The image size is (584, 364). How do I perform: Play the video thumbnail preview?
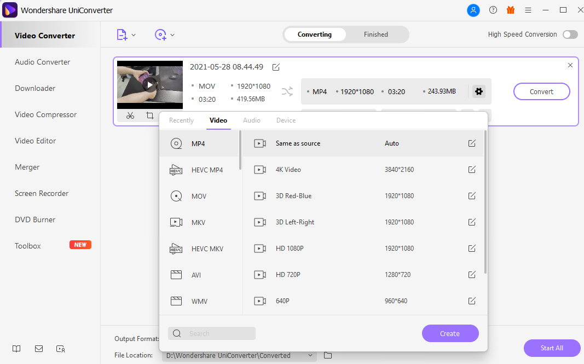pyautogui.click(x=150, y=85)
